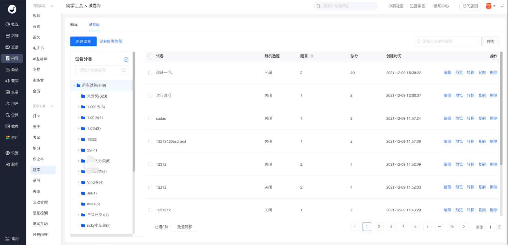The image size is (508, 245).
Task: Tick the select-all checkbox in table header
Action: (150, 56)
